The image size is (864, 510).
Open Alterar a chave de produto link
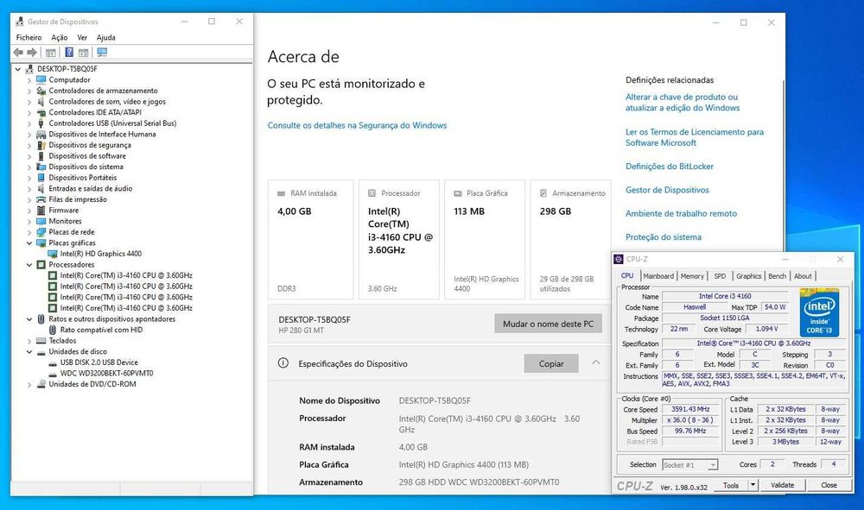coord(683,103)
